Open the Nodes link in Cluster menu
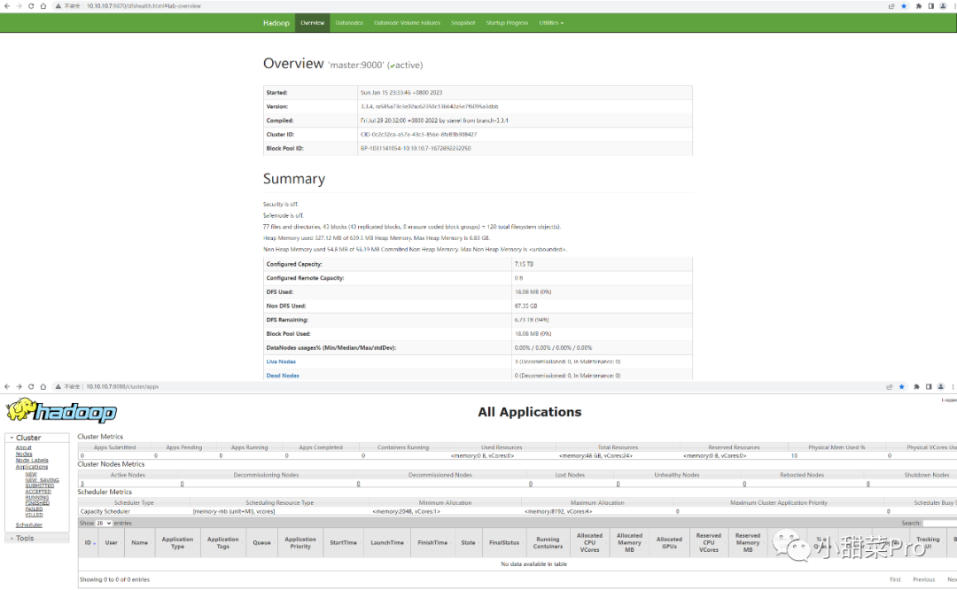 (24, 454)
